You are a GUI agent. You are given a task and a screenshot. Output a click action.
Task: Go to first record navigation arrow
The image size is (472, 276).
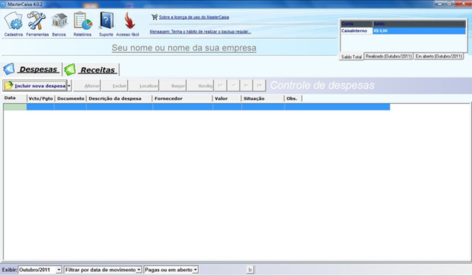(220, 85)
